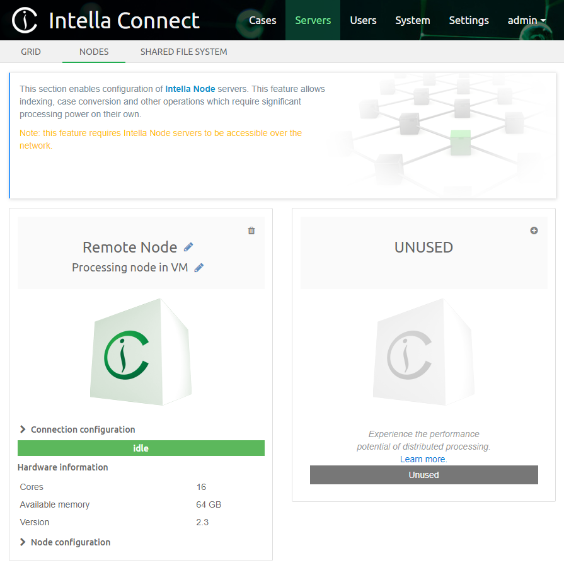Viewport: 564px width, 575px height.
Task: Switch to the SHARED FILE SYSTEM tab
Action: (x=183, y=52)
